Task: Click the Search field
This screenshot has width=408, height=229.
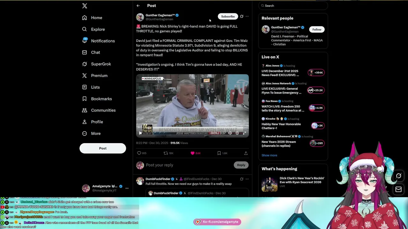Action: [x=293, y=6]
